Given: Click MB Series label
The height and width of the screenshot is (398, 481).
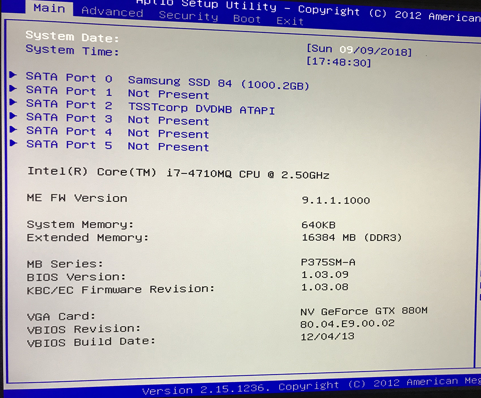Looking at the screenshot, I should [65, 264].
